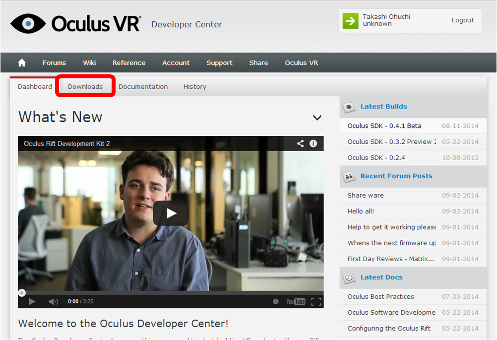Open the Support menu item
Screen dimensions: 497x340
pos(219,63)
